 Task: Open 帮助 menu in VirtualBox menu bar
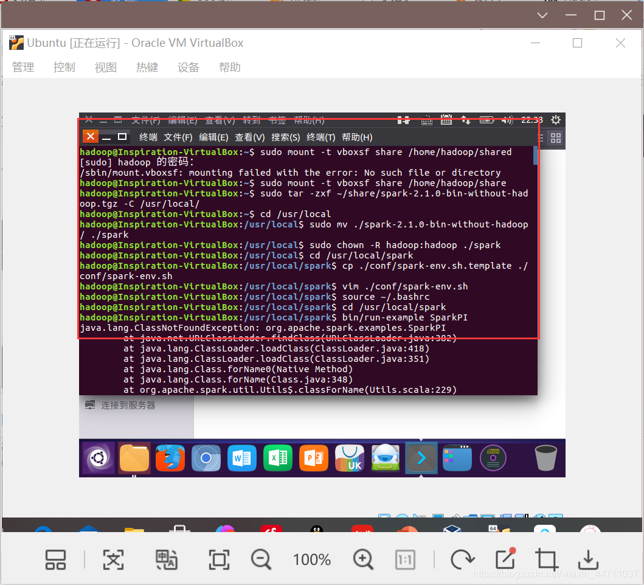(x=230, y=67)
